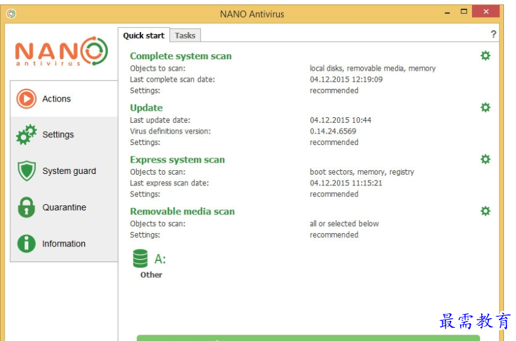Viewport: 516px width, 341px height.
Task: Open Express system scan gear settings
Action: coord(485,159)
